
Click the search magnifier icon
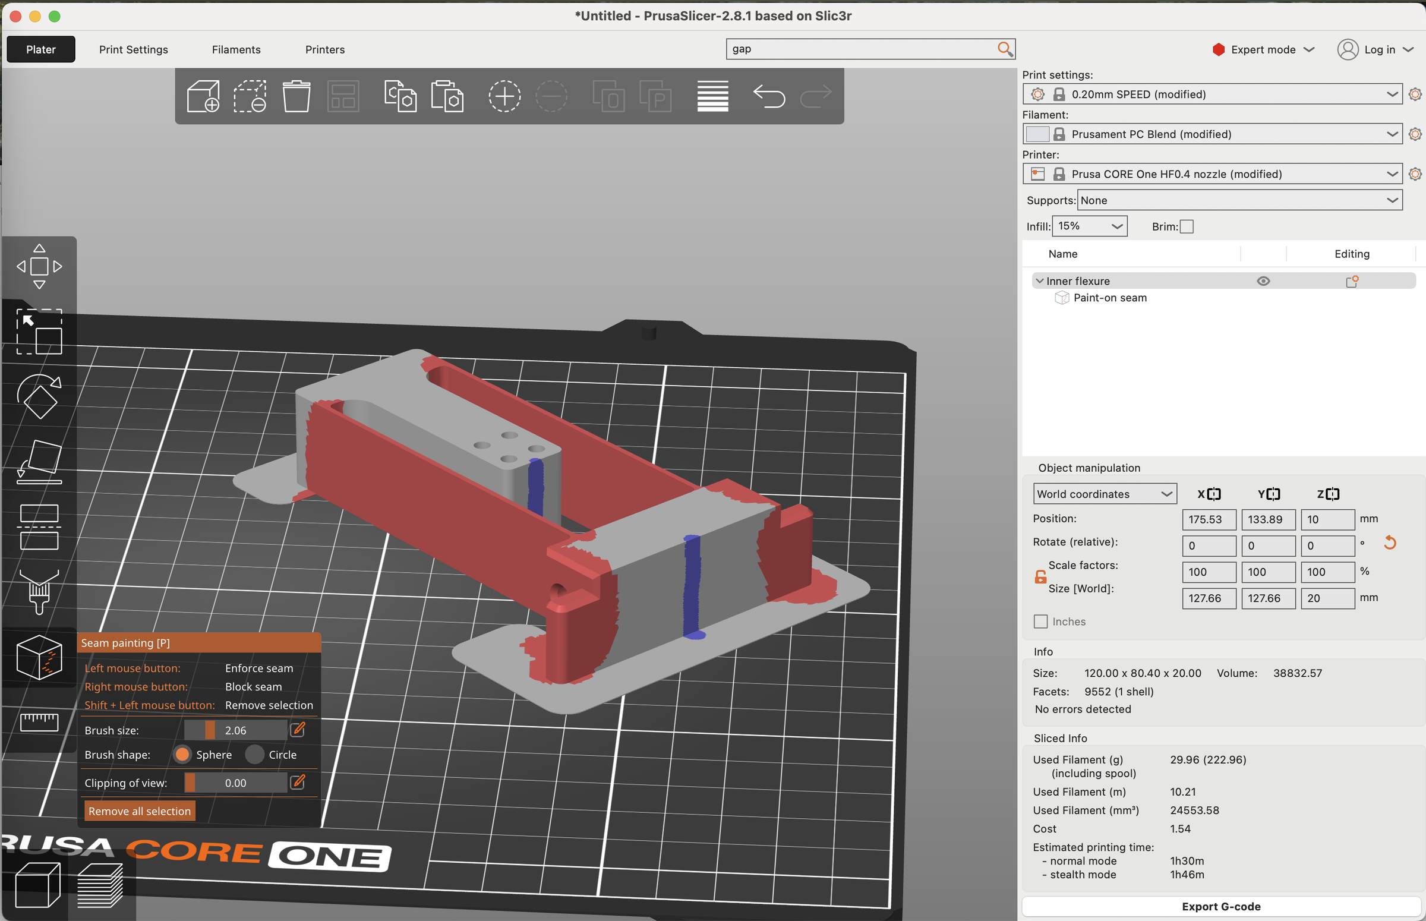click(1005, 49)
